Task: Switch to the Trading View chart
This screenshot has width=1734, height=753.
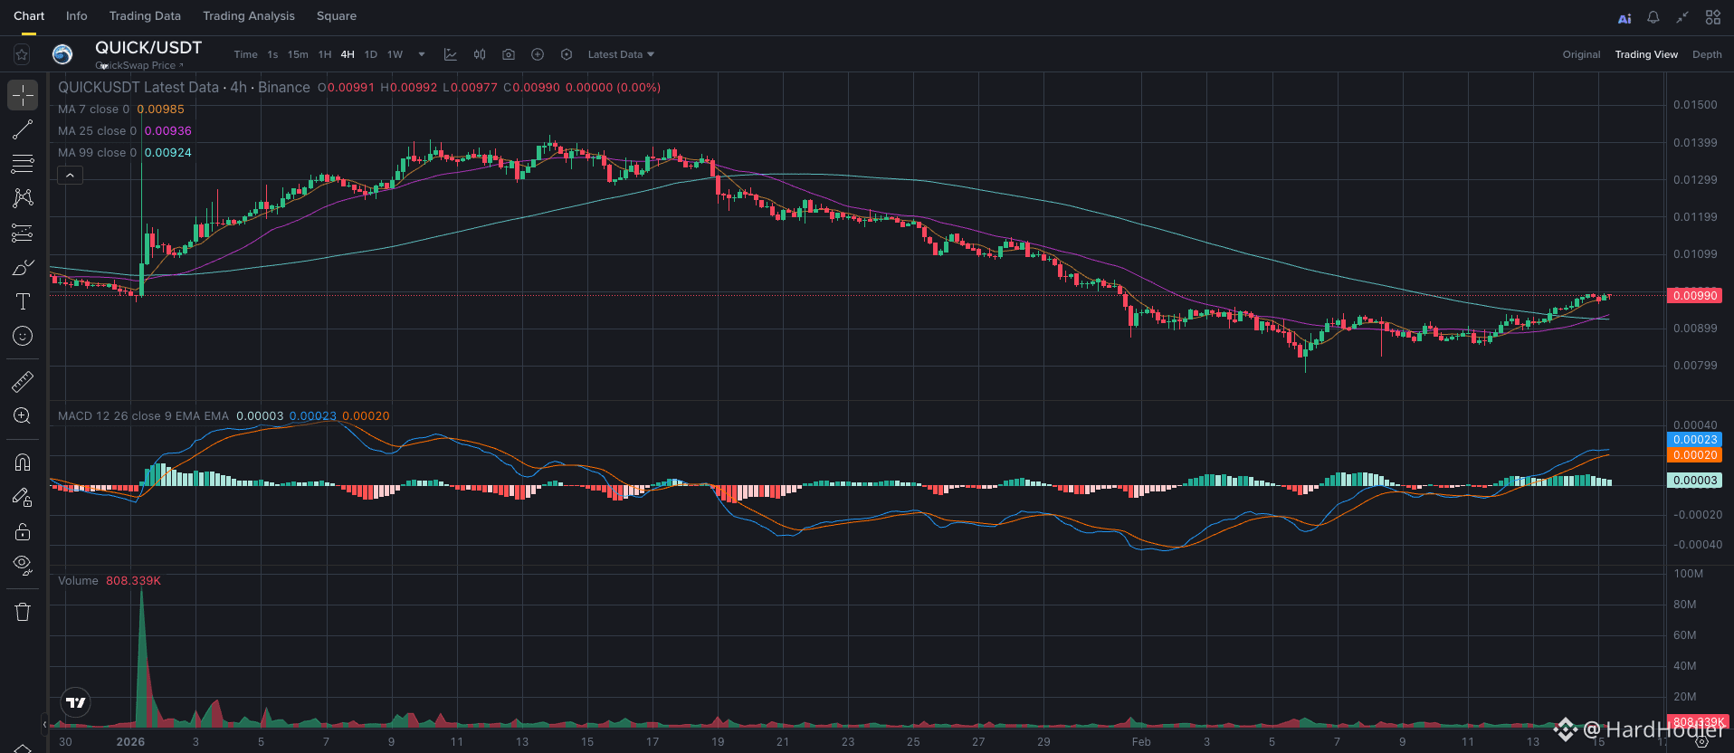Action: pyautogui.click(x=1646, y=54)
